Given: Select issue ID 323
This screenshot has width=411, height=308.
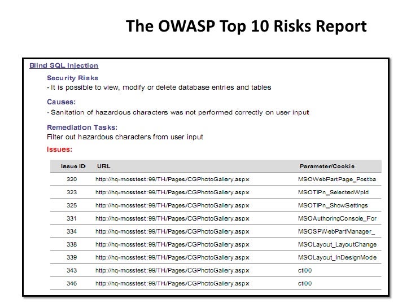Looking at the screenshot, I should coord(72,192).
